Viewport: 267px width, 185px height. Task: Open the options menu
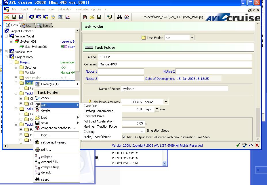[x=96, y=9]
